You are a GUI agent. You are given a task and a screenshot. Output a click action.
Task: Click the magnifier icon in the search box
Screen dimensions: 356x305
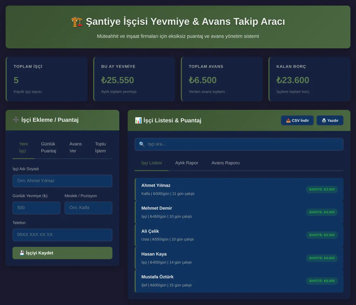tap(142, 144)
